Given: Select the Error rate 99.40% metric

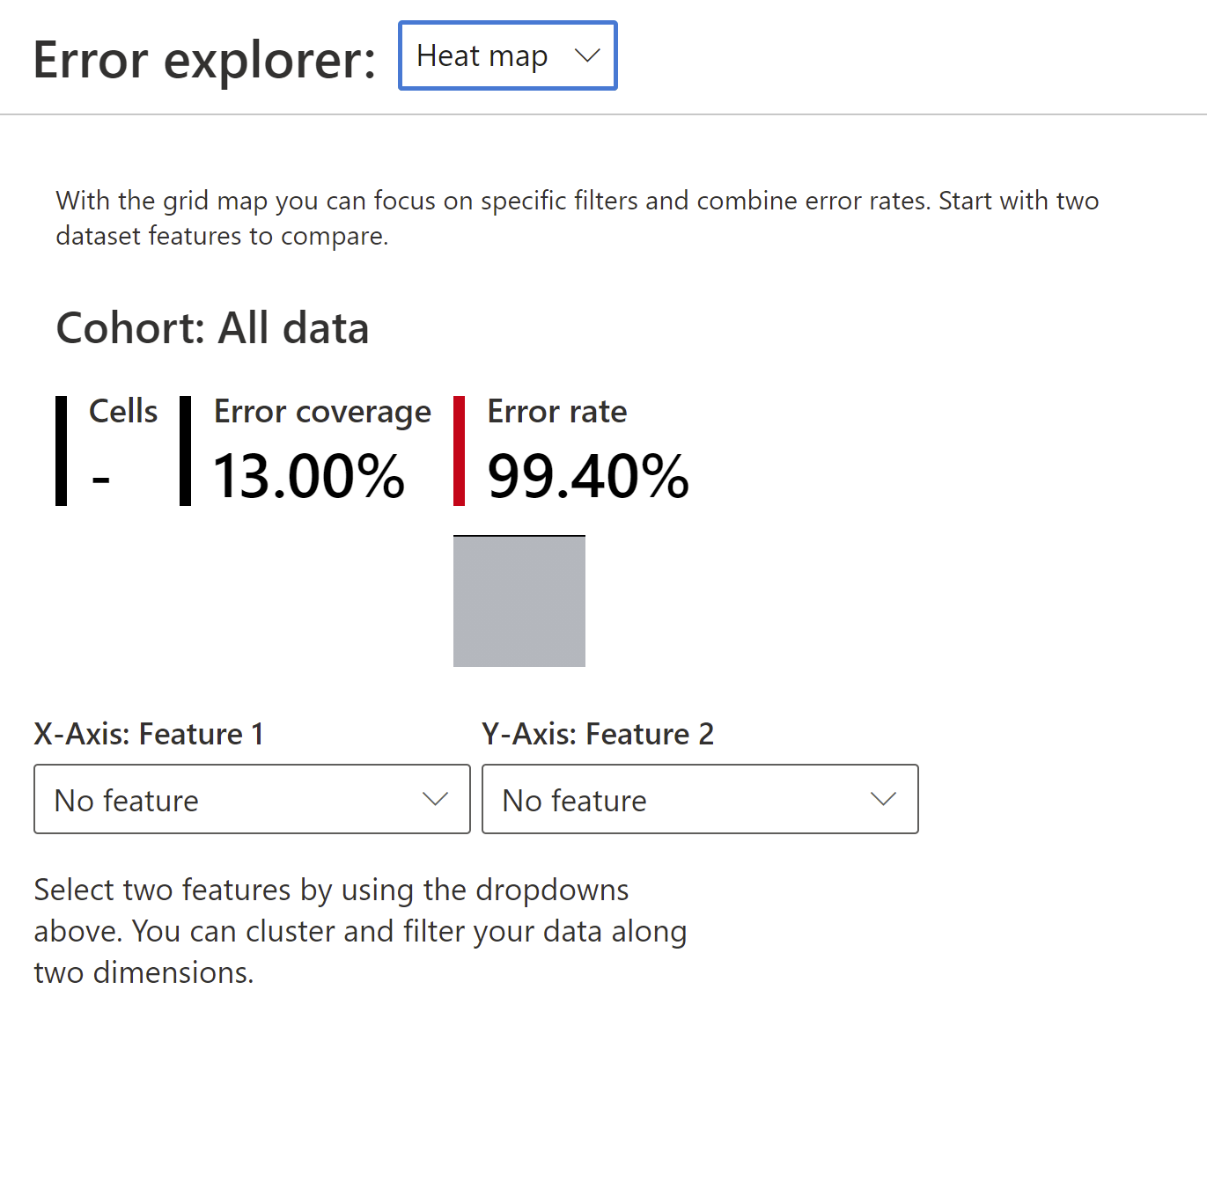Looking at the screenshot, I should click(588, 478).
